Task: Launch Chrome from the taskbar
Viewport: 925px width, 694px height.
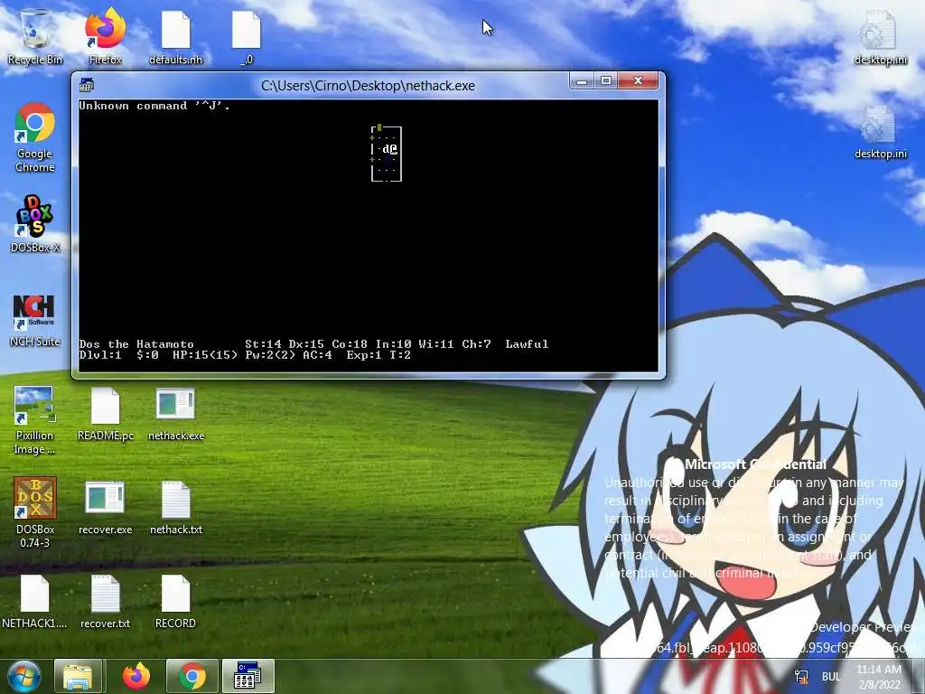Action: tap(192, 676)
